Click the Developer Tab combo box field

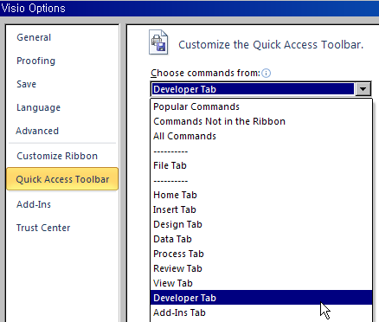(253, 89)
